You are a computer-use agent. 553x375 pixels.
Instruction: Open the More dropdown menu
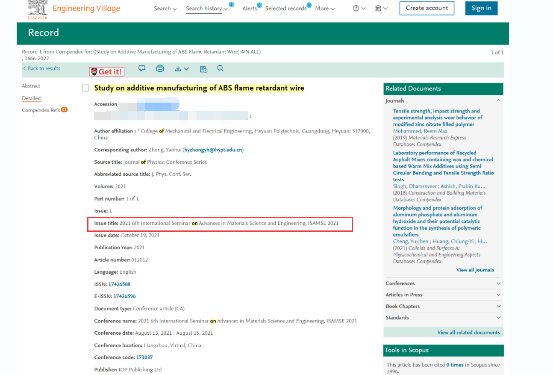pos(325,8)
